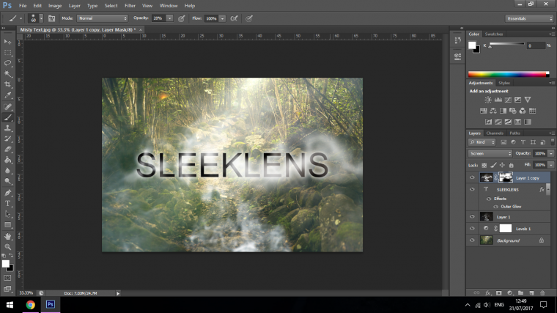Toggle Outer Glow effect visibility
Viewport: 557px width, 313px height.
(x=496, y=207)
